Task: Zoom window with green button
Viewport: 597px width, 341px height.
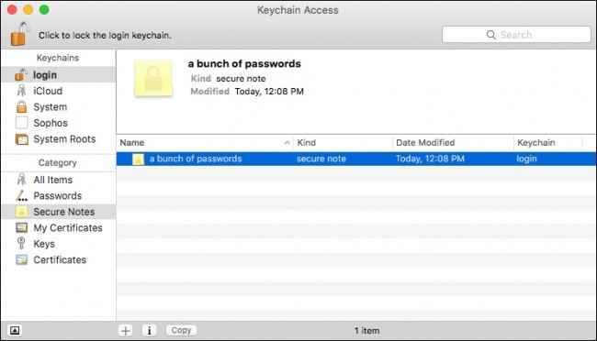Action: (x=44, y=9)
